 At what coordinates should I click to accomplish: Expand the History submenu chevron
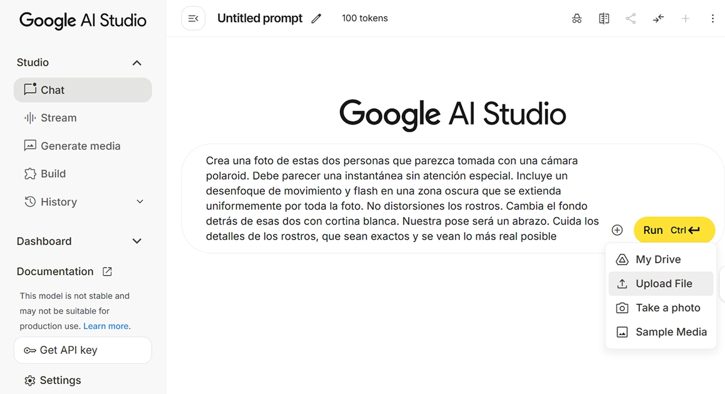(140, 201)
